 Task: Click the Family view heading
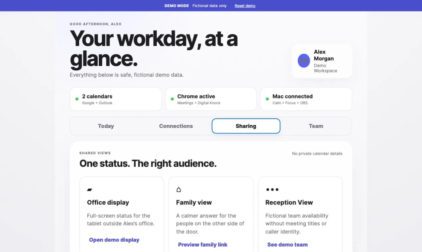[x=194, y=202]
